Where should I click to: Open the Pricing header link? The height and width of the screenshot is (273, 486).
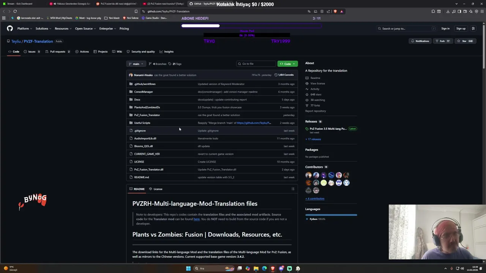[124, 28]
